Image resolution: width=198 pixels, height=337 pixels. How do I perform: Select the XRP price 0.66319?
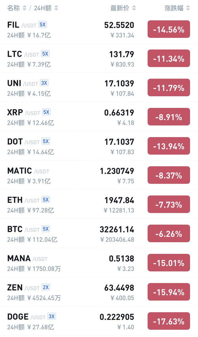pyautogui.click(x=119, y=113)
